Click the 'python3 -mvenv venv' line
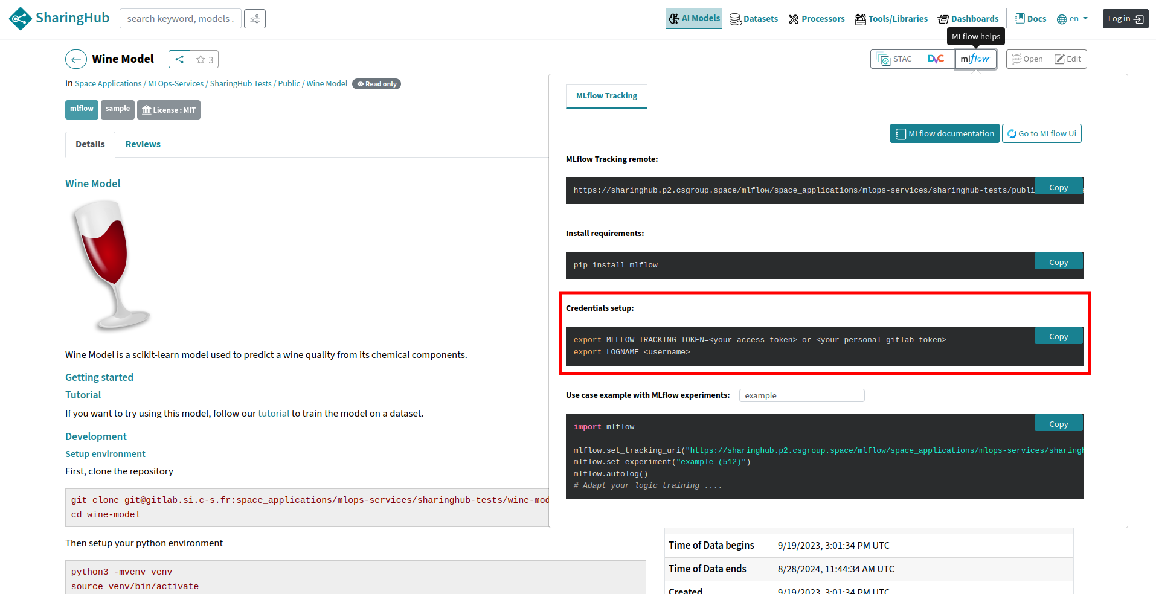Image resolution: width=1156 pixels, height=594 pixels. coord(121,572)
